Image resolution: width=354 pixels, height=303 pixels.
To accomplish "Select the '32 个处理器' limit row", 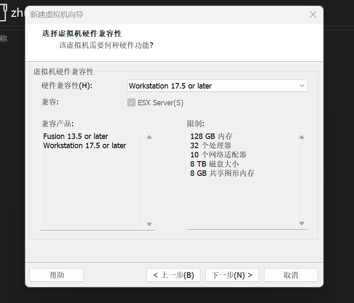I will tap(211, 146).
